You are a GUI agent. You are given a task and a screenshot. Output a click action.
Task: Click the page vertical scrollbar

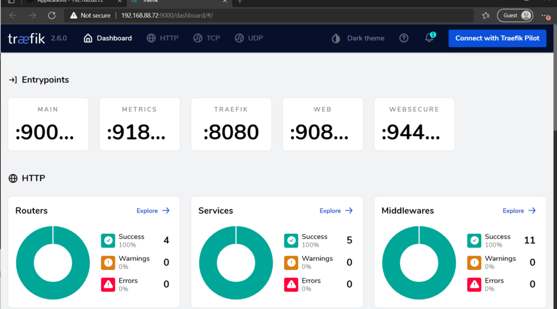point(555,78)
